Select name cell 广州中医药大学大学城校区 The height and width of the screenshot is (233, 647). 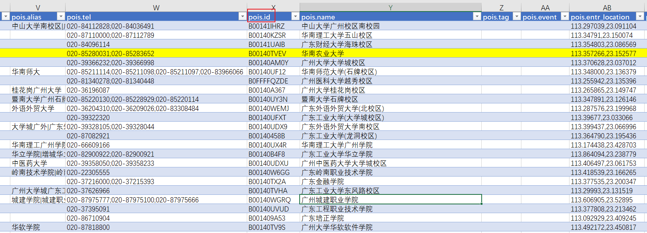click(391, 163)
